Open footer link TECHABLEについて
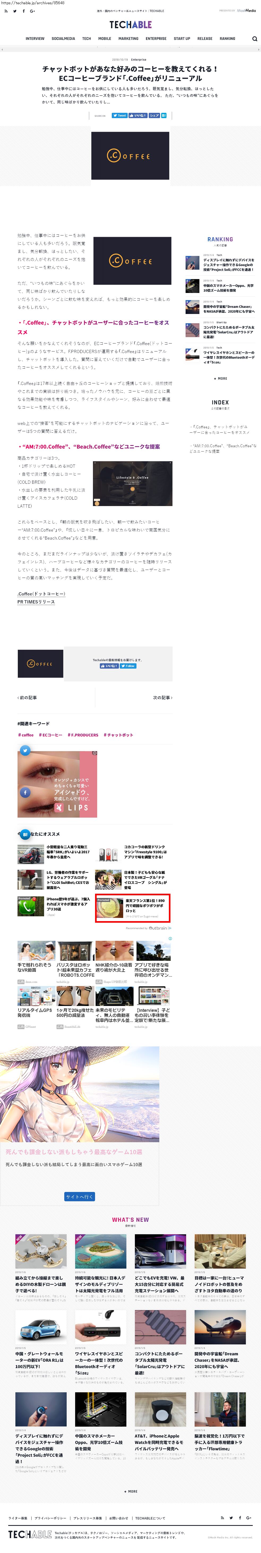This screenshot has height=1553, width=261. [150, 1518]
